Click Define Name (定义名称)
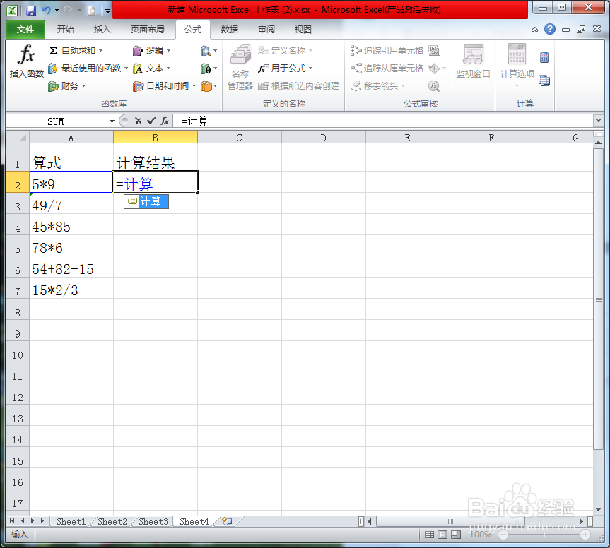This screenshot has height=548, width=610. (285, 51)
